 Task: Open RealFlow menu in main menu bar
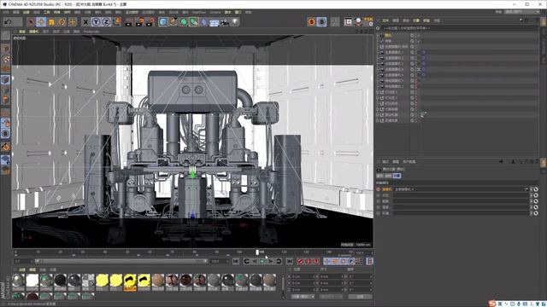[x=199, y=12]
